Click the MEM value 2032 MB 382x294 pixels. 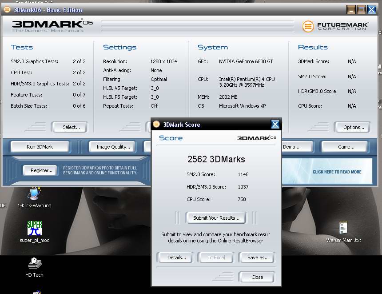[228, 97]
